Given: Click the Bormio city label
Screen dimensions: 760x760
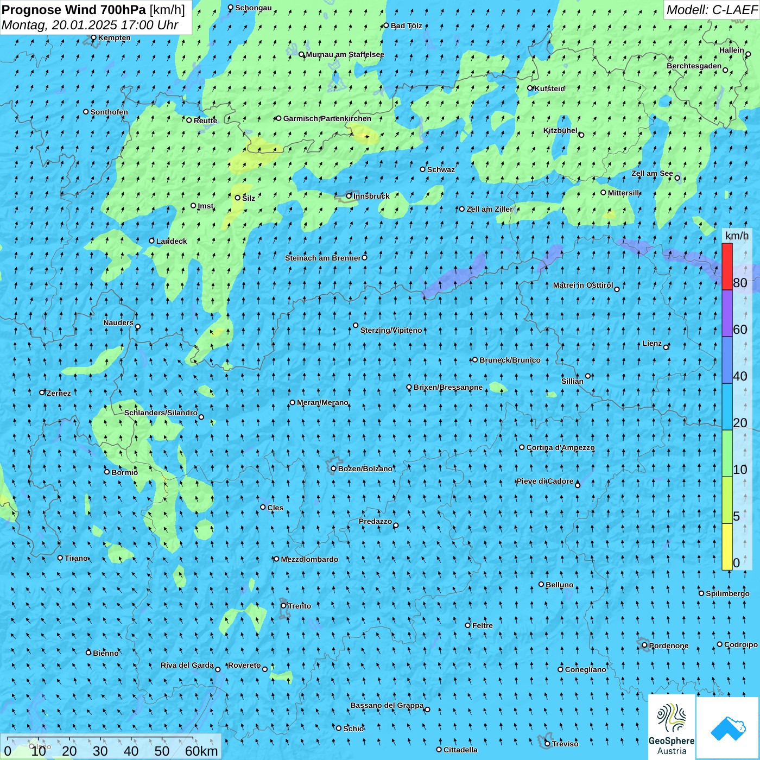Looking at the screenshot, I should tap(125, 472).
